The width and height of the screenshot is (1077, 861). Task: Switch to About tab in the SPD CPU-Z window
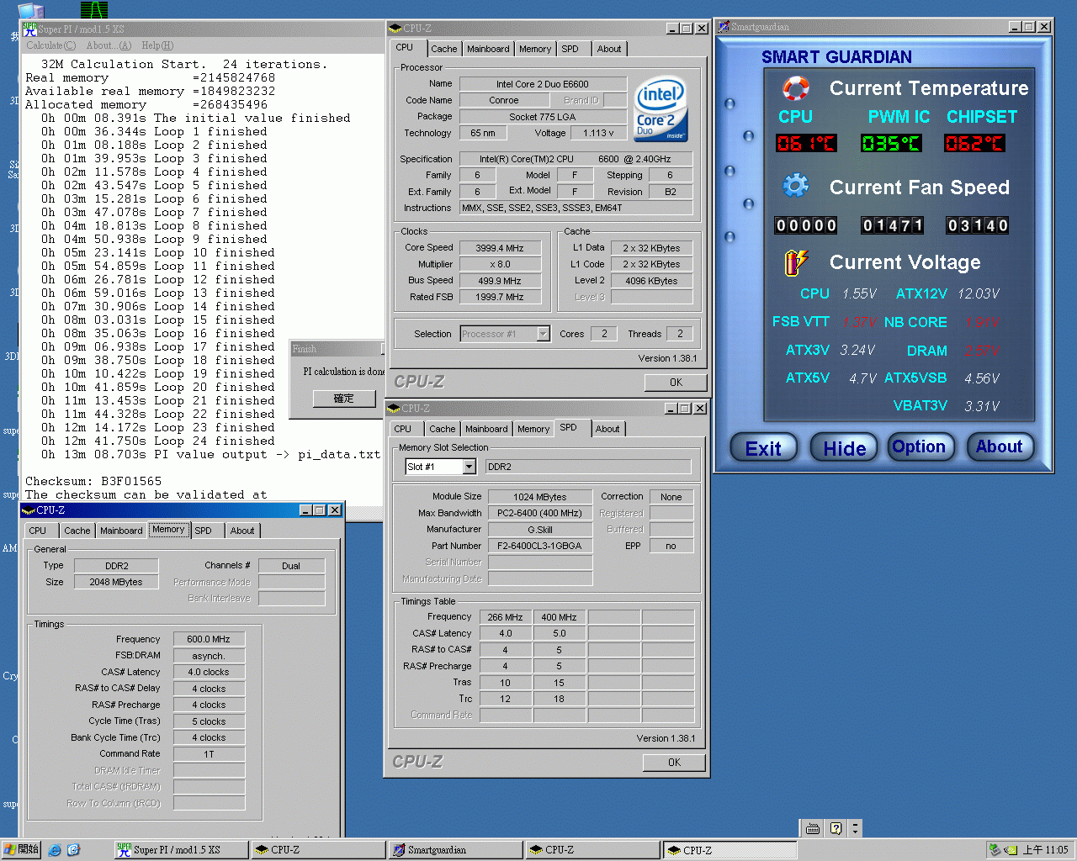[607, 429]
